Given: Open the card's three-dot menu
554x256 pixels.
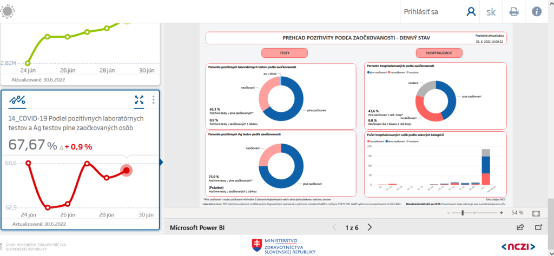Looking at the screenshot, I should point(153,100).
